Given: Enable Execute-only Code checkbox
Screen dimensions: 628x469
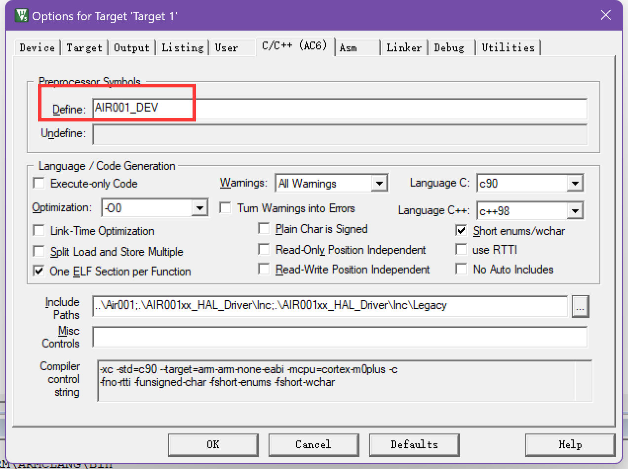Looking at the screenshot, I should (x=39, y=184).
